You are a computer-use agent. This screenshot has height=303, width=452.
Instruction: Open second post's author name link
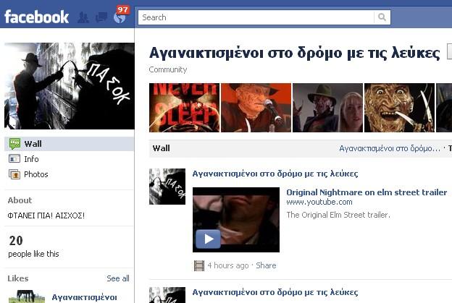click(275, 292)
